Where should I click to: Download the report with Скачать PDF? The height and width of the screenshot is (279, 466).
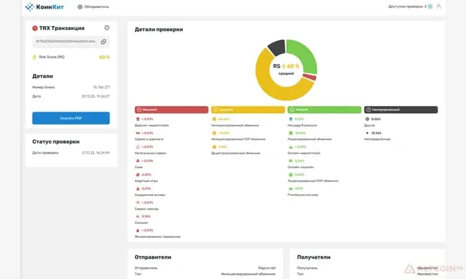[71, 118]
